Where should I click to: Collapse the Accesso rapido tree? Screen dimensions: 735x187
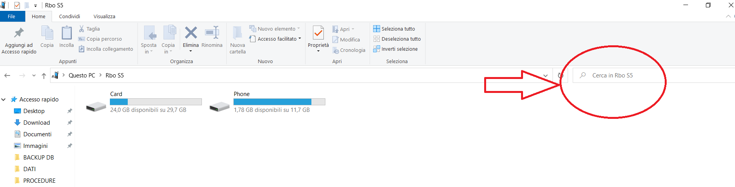click(x=3, y=100)
